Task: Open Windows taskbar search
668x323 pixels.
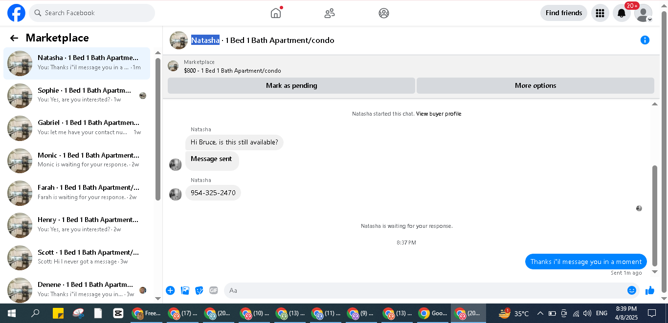Action: click(35, 313)
